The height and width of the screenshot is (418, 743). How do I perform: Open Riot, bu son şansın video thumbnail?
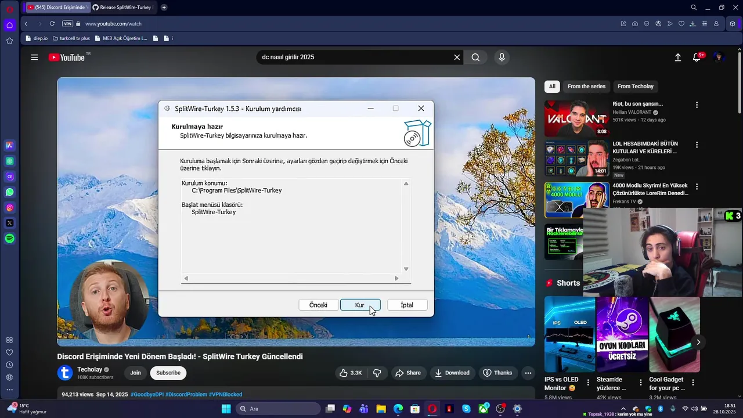pyautogui.click(x=576, y=118)
